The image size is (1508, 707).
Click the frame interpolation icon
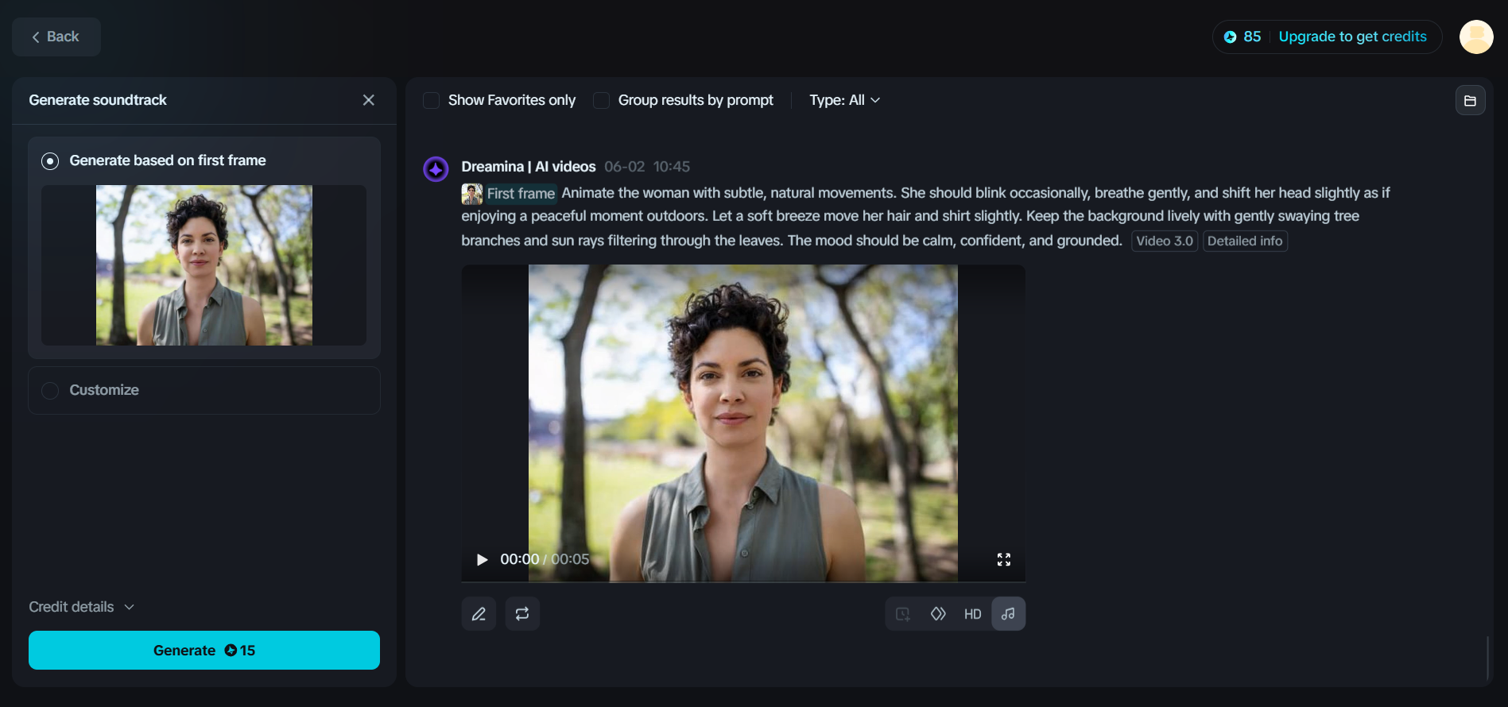click(x=938, y=614)
